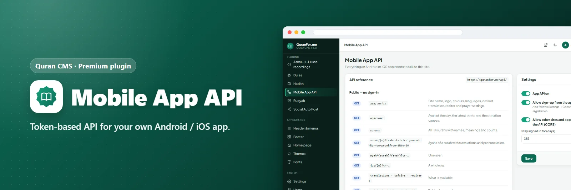This screenshot has width=571, height=190.
Task: Open the site via the external link icon
Action: [545, 45]
